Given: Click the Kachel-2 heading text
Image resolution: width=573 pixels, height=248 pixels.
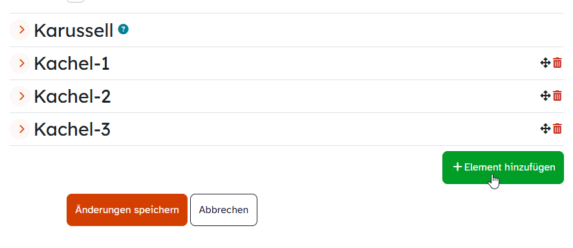Looking at the screenshot, I should tap(72, 97).
